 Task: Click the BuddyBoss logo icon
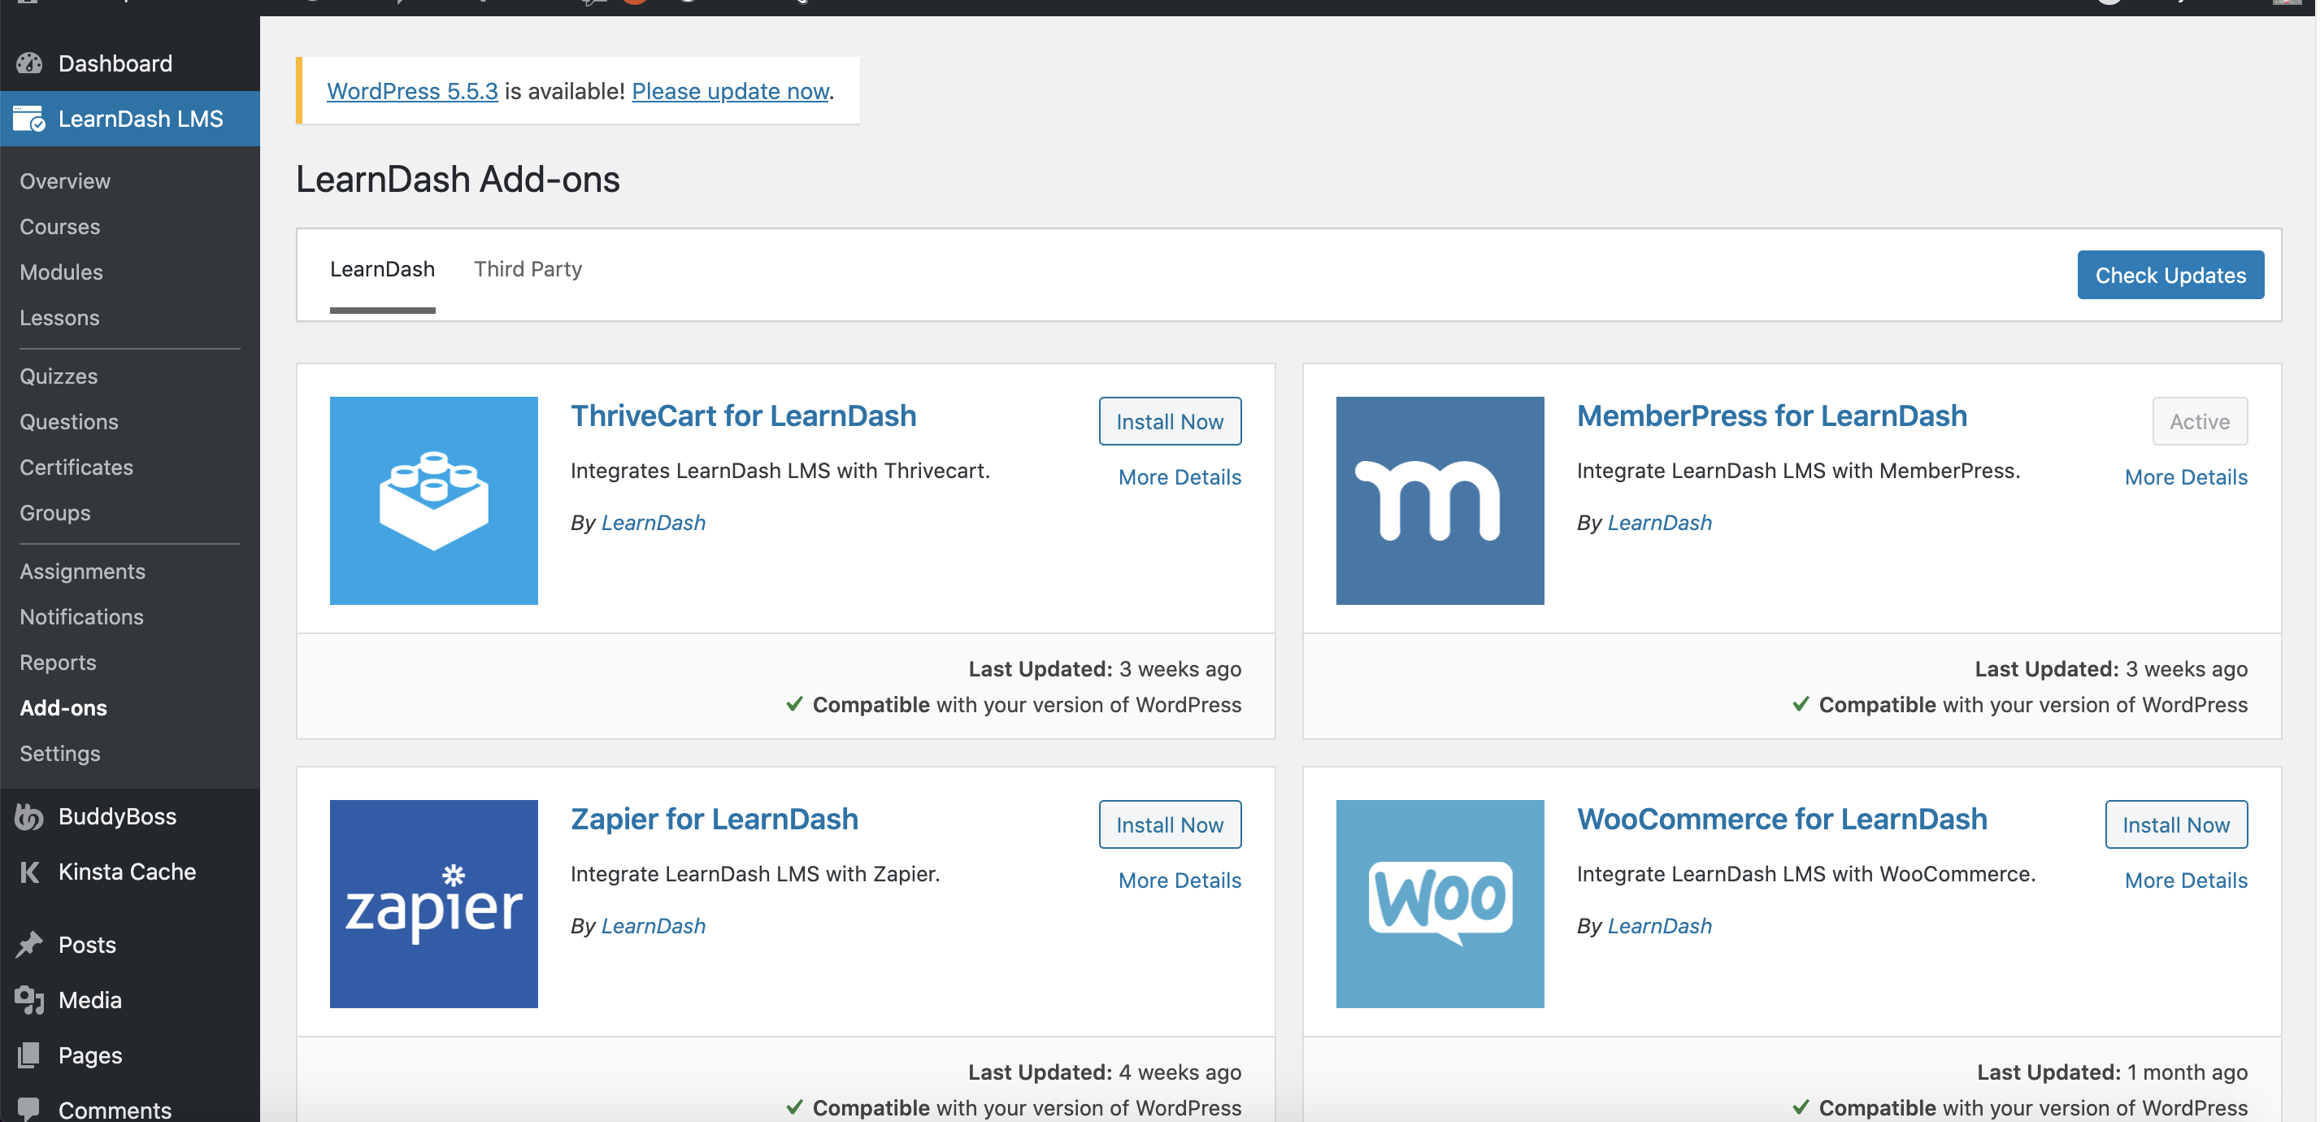28,817
